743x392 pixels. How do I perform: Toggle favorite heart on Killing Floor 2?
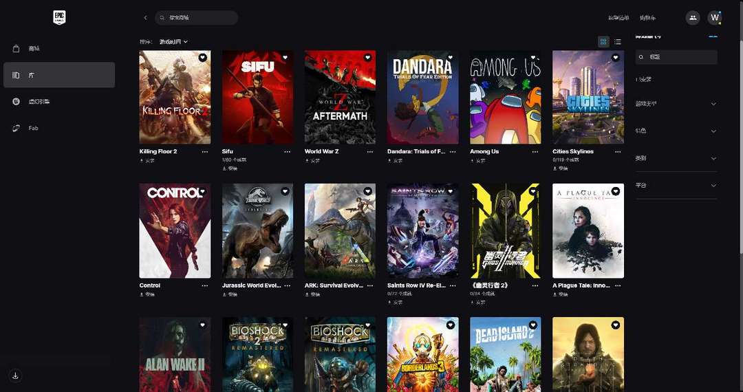click(x=202, y=58)
